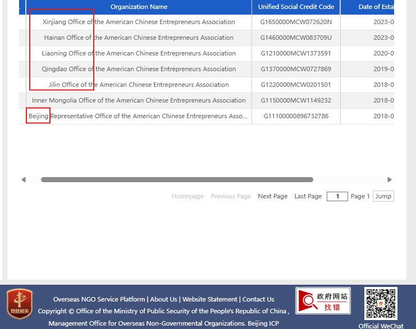Click the Jump button
Image resolution: width=416 pixels, height=329 pixels.
click(x=383, y=196)
